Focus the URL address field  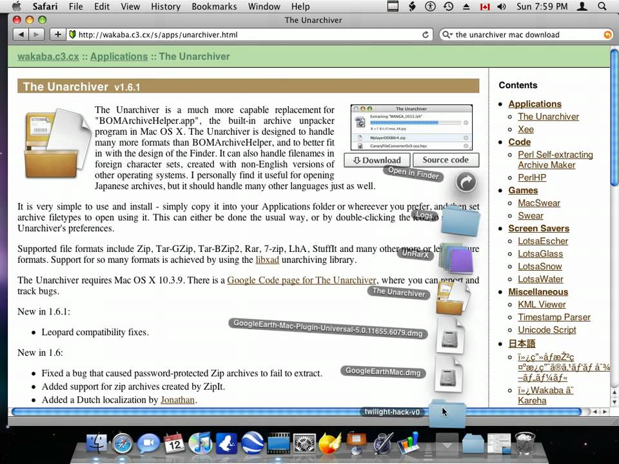tap(249, 35)
